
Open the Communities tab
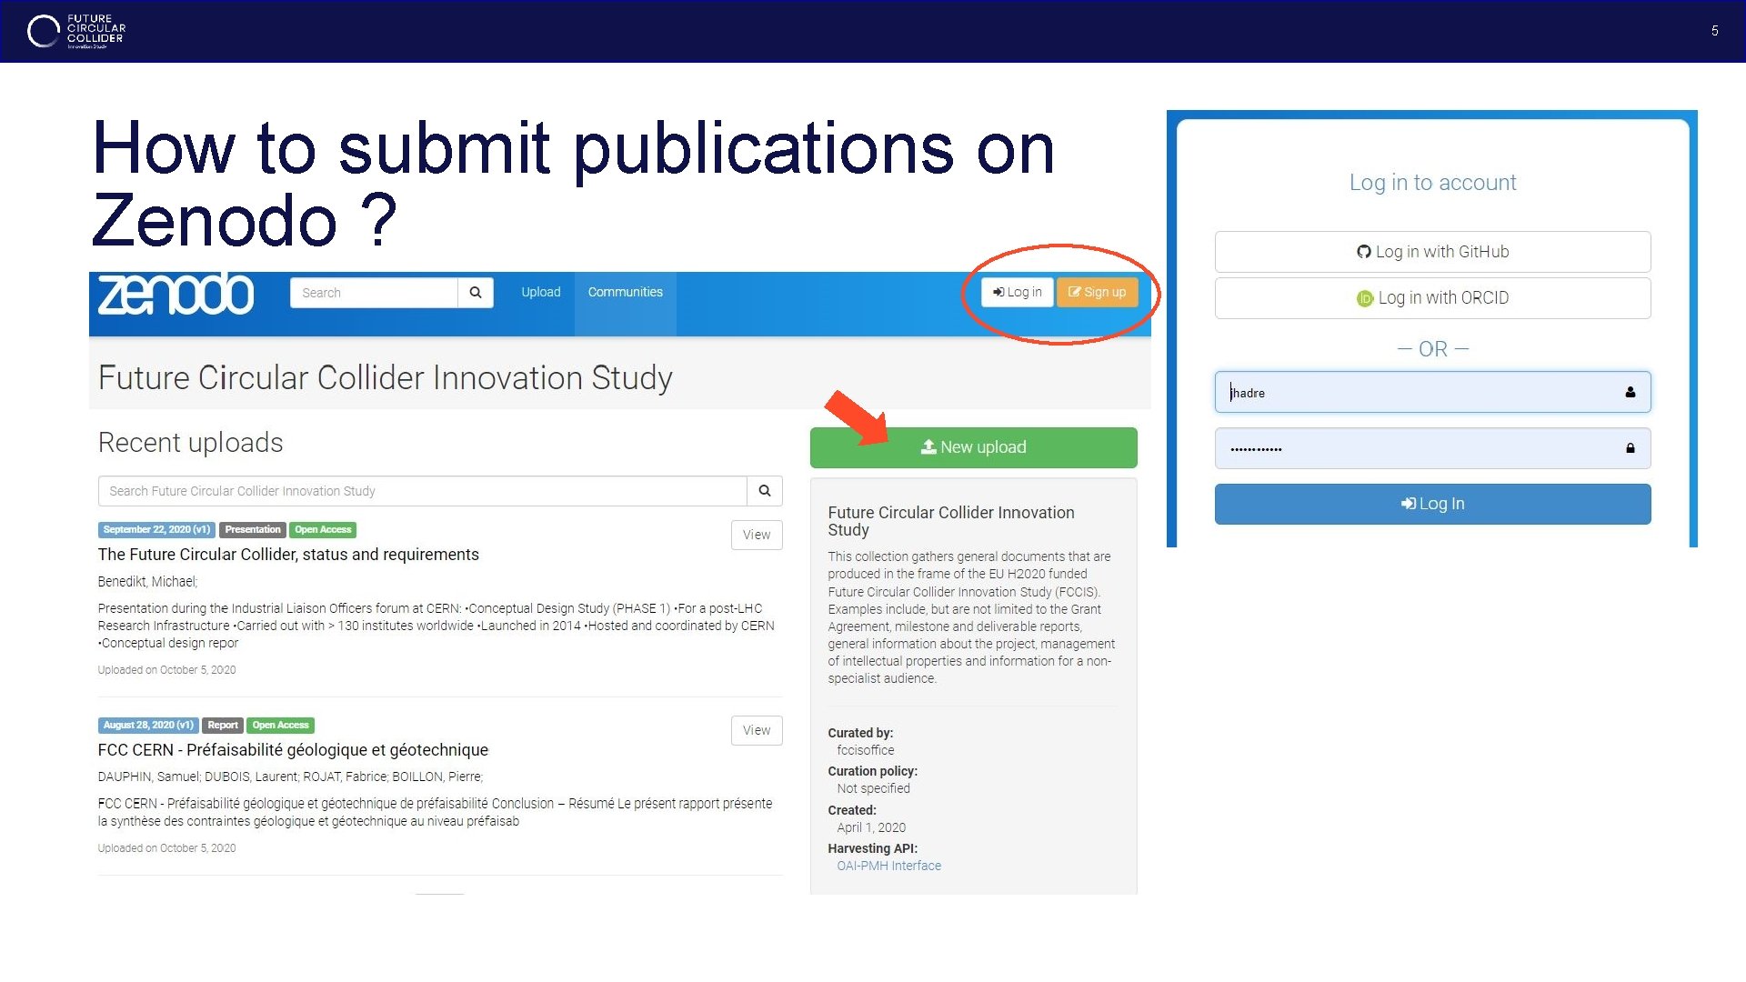pyautogui.click(x=625, y=292)
